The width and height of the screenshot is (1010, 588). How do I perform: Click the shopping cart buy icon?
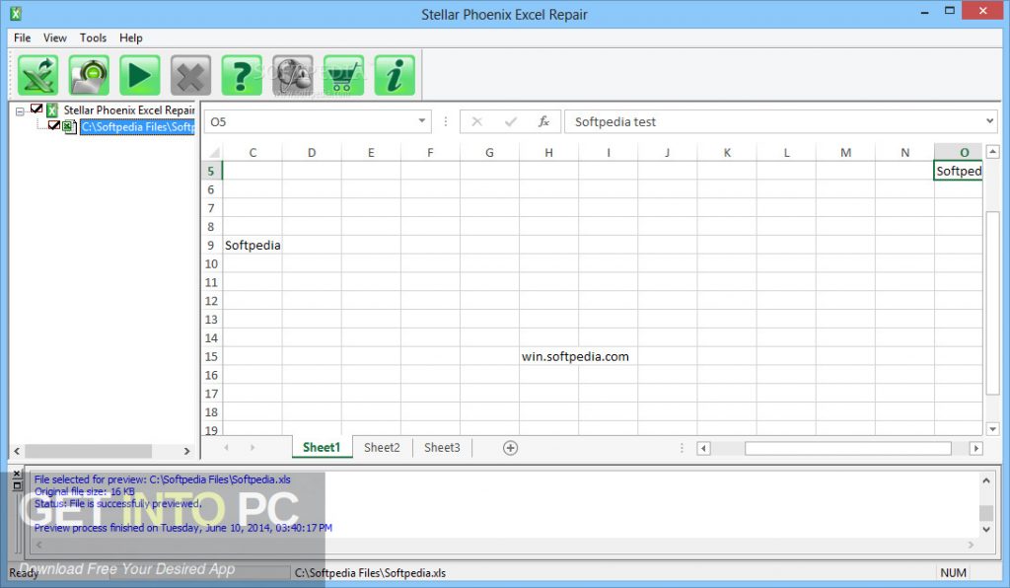pos(344,75)
